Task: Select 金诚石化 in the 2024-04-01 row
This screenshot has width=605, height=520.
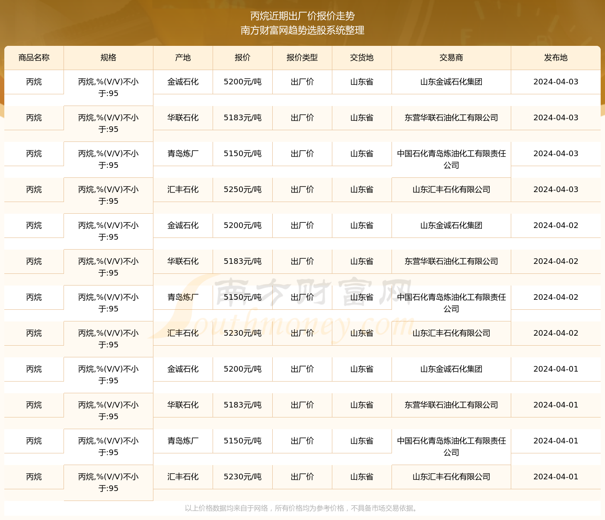Action: tap(183, 369)
